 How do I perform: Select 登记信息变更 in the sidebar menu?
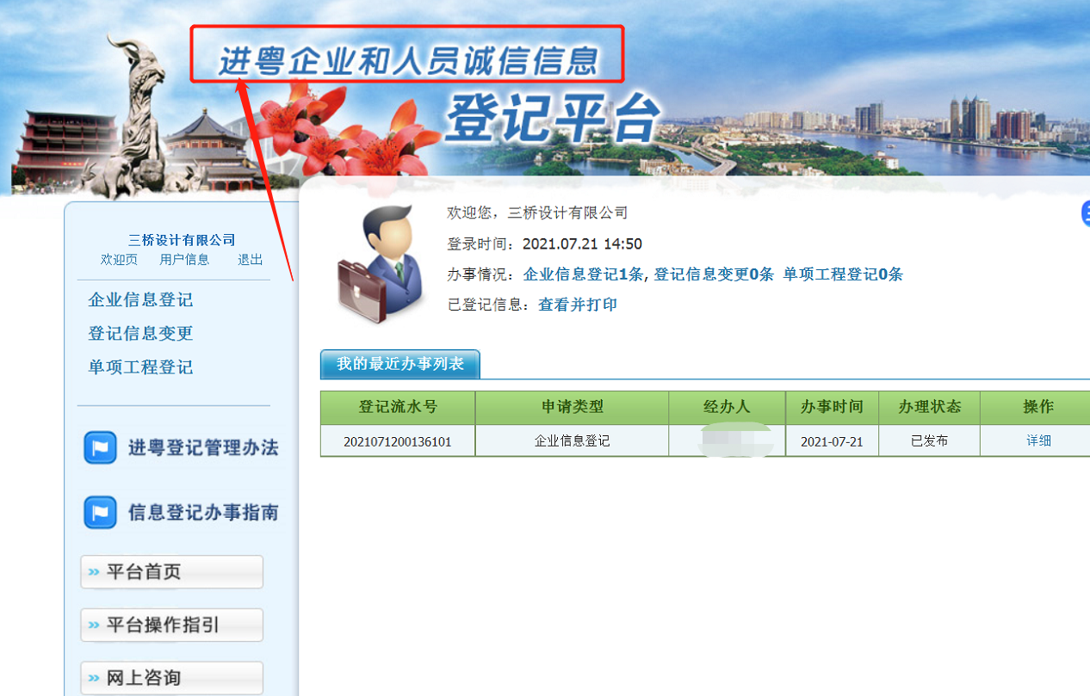140,334
